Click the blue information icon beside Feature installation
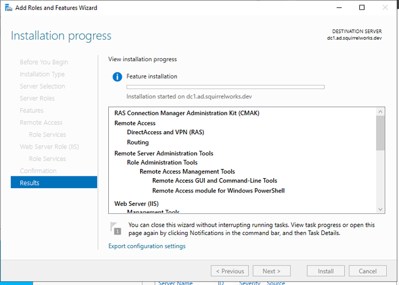 pyautogui.click(x=117, y=77)
